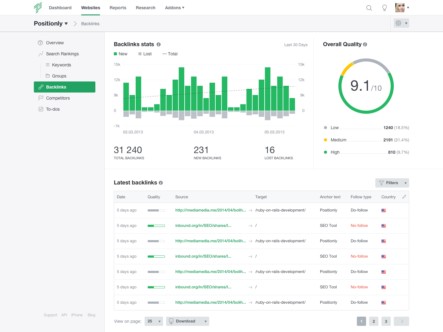
Task: Sort by the Quality column header
Action: tap(154, 197)
